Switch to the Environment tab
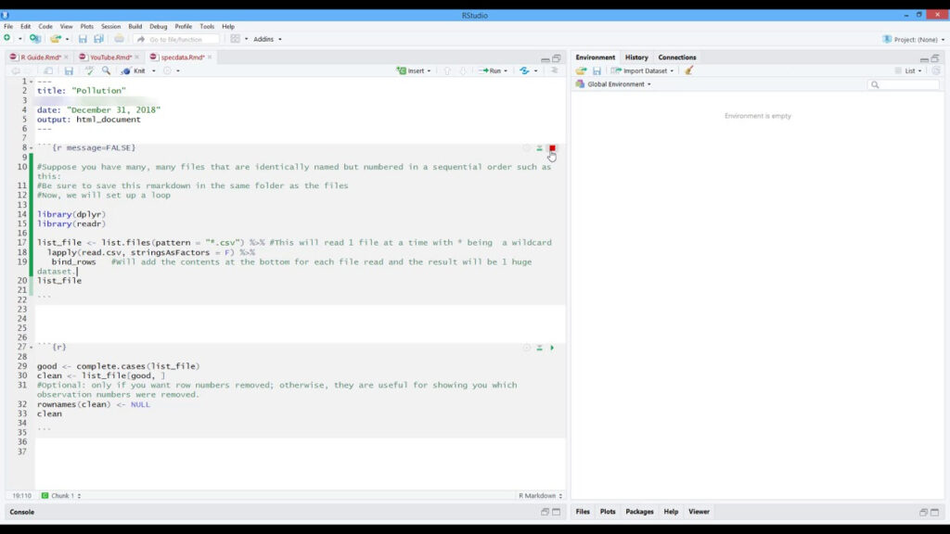Image resolution: width=950 pixels, height=534 pixels. (595, 57)
